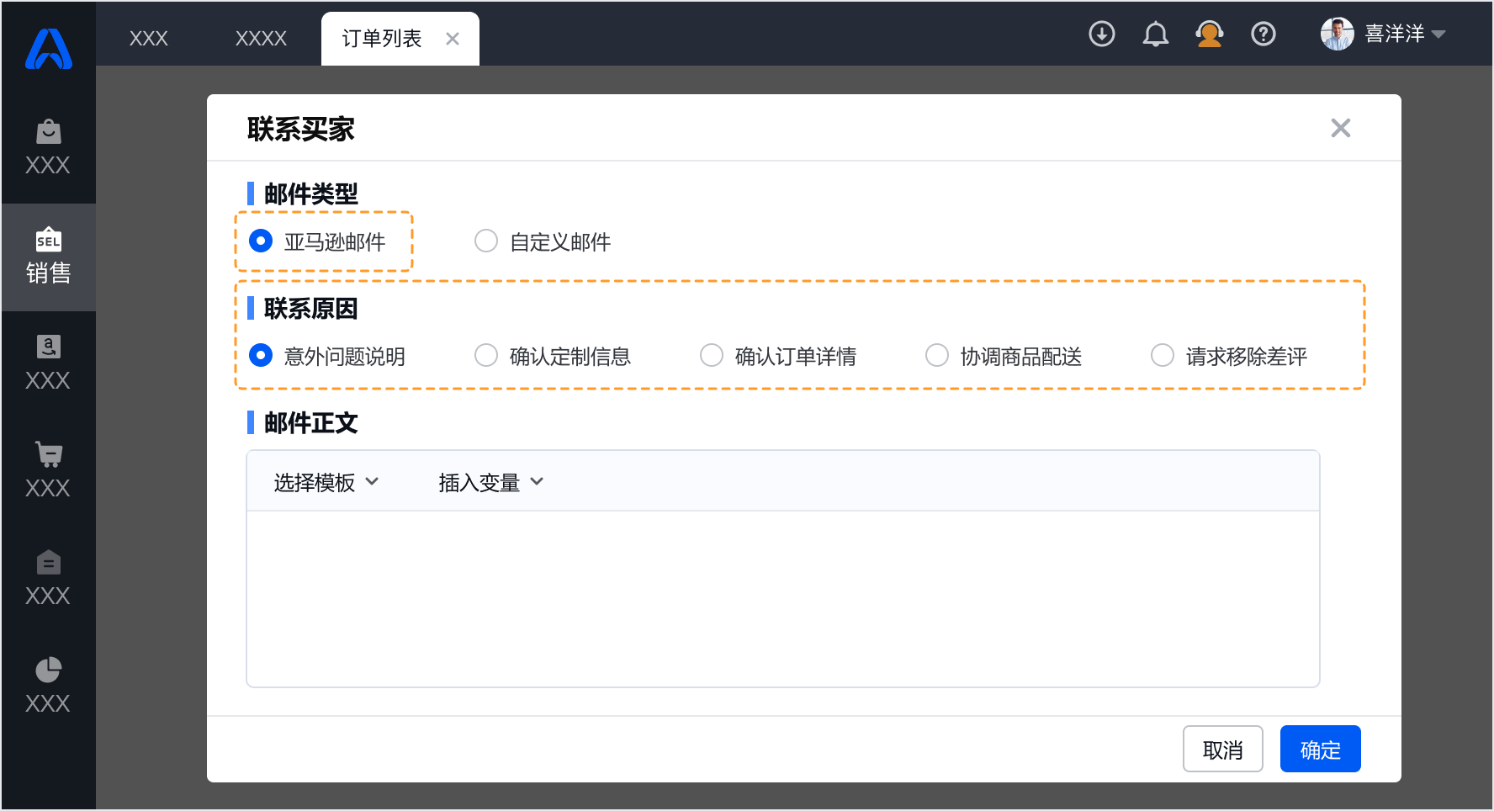Open the 喜洋洋 user menu arrow
1494x811 pixels.
pyautogui.click(x=1438, y=34)
